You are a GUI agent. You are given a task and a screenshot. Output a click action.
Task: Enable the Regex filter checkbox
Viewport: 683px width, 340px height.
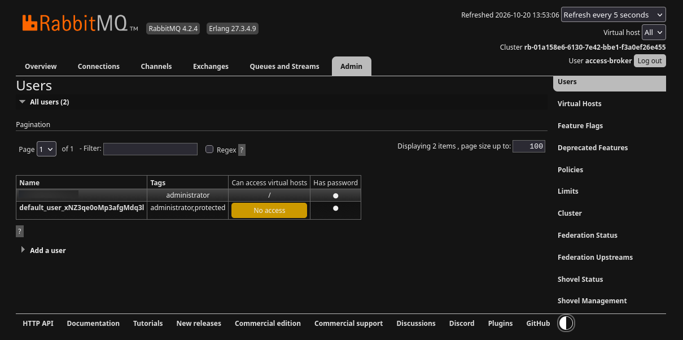click(209, 149)
